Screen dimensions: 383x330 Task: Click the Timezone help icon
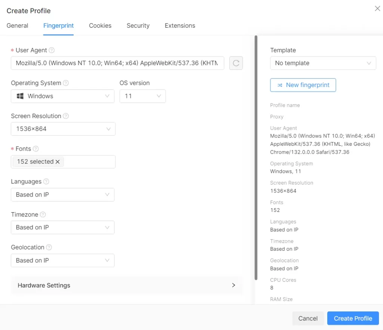point(43,215)
